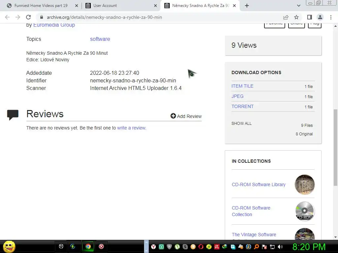The image size is (338, 253).
Task: Open the orange magnifier tray icon
Action: 256,247
